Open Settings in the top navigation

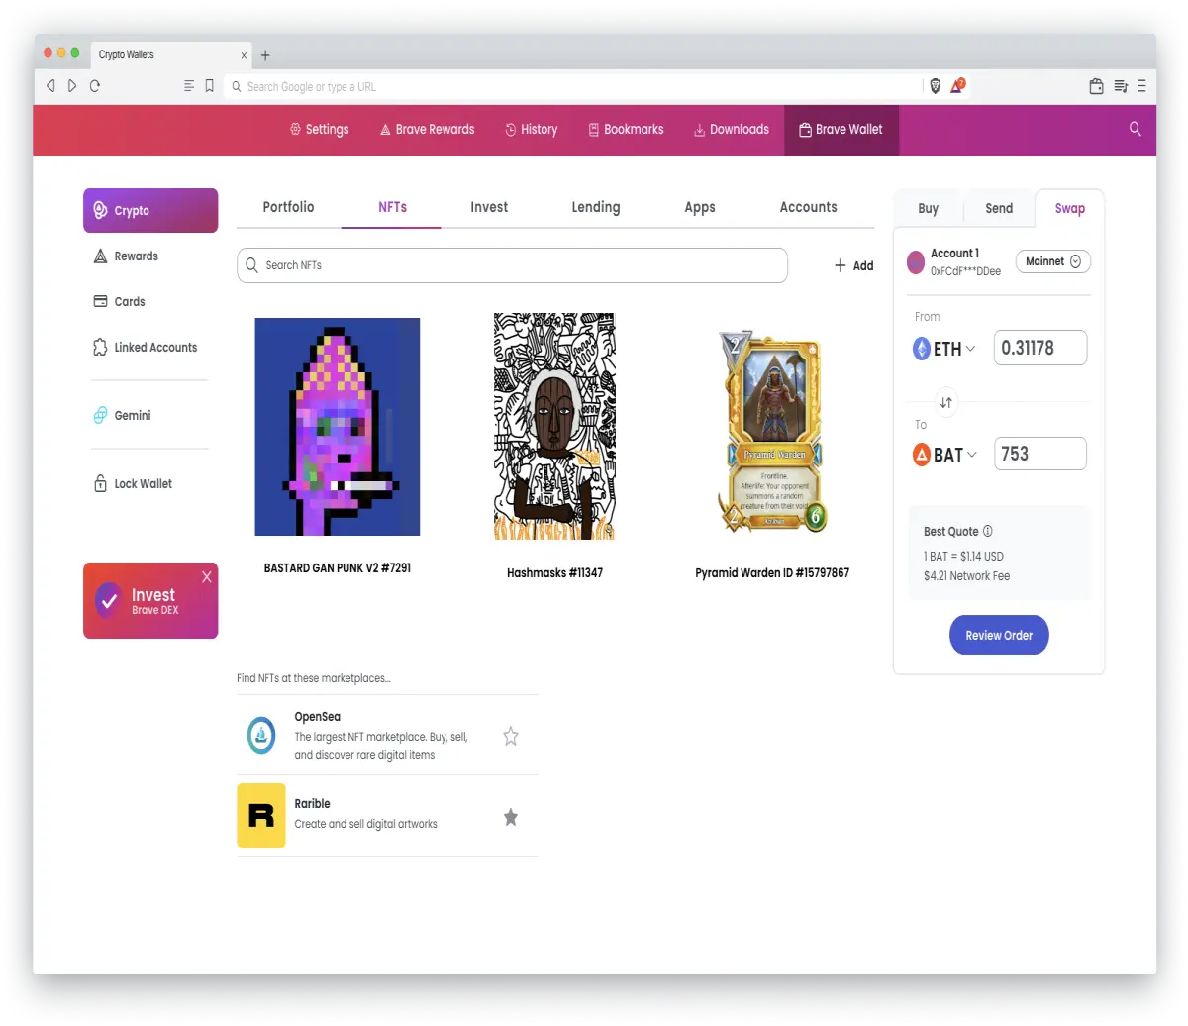(319, 130)
